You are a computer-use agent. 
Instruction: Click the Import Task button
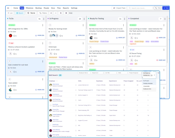(x=119, y=8)
